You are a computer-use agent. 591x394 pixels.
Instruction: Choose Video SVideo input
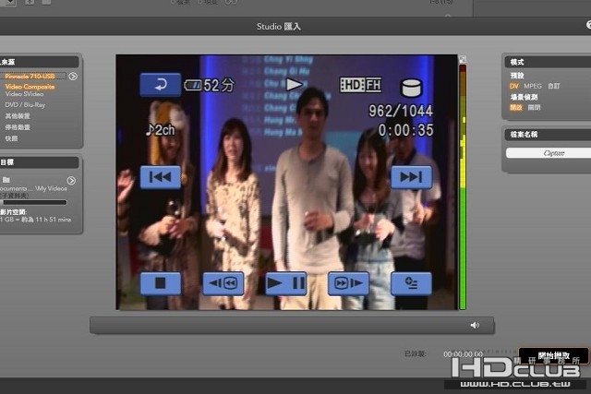[25, 94]
